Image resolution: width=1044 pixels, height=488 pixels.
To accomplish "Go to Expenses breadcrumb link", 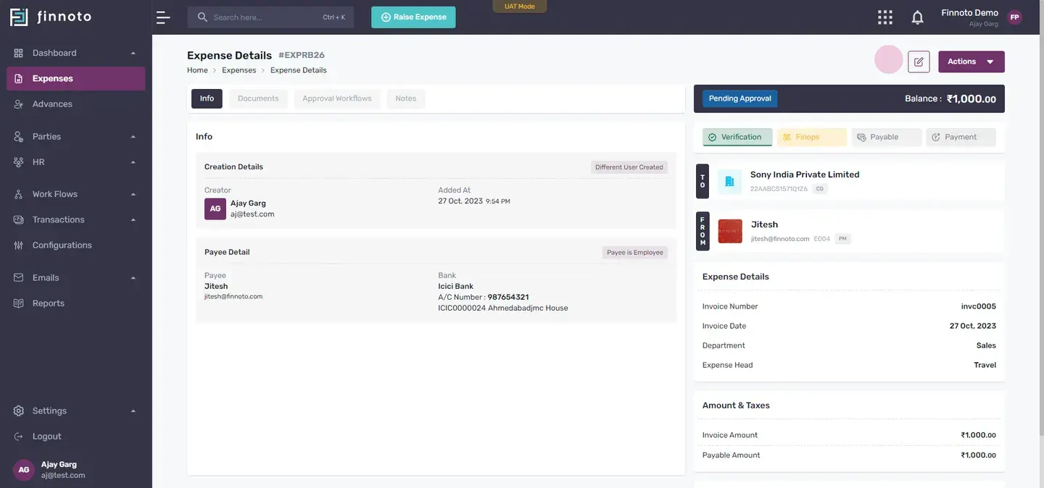I will click(239, 70).
